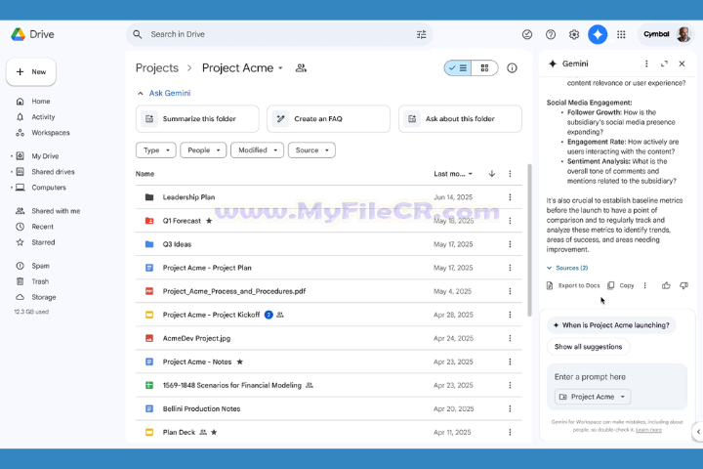Collapse the Ask Gemini section
Screen dimensions: 703x469
point(141,94)
